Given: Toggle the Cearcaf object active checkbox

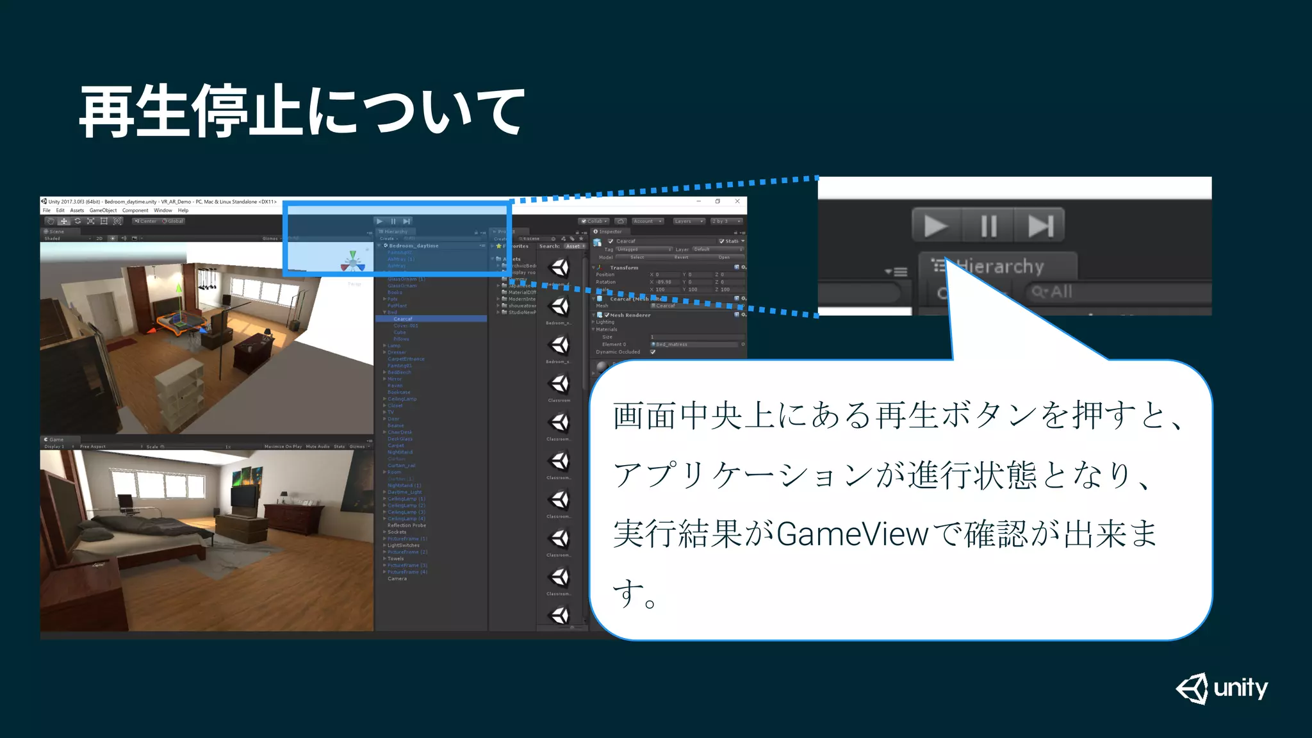Looking at the screenshot, I should [611, 242].
